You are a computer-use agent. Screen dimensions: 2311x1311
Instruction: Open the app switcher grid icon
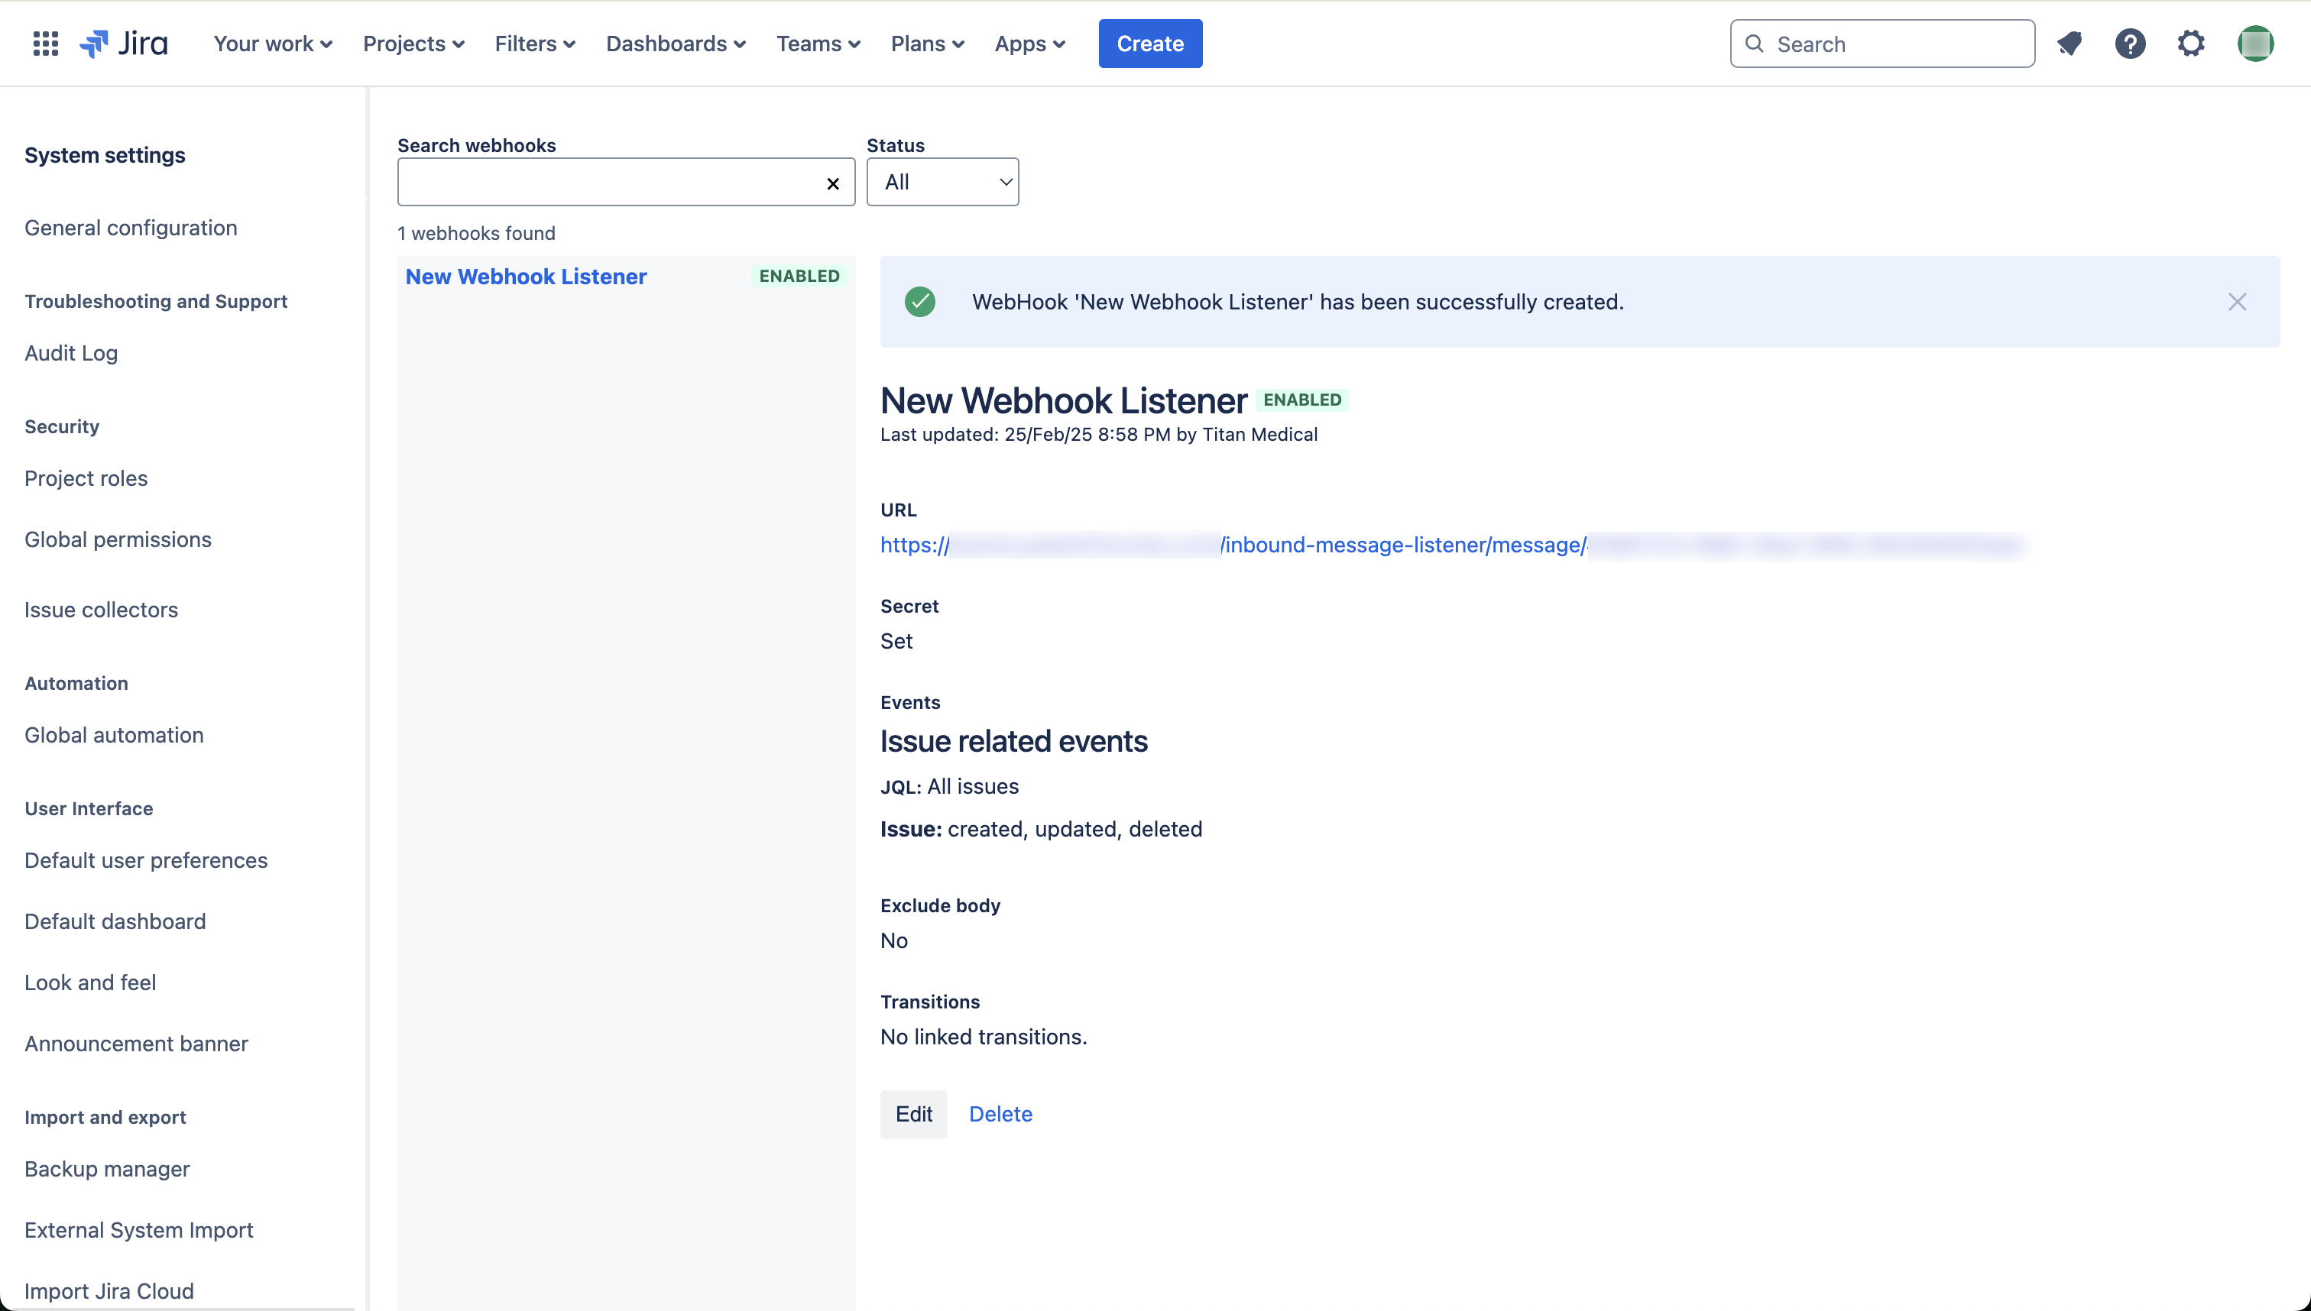coord(45,44)
